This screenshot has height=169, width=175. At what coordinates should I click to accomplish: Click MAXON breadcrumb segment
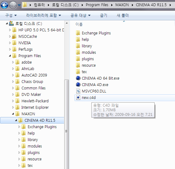pyautogui.click(x=122, y=5)
